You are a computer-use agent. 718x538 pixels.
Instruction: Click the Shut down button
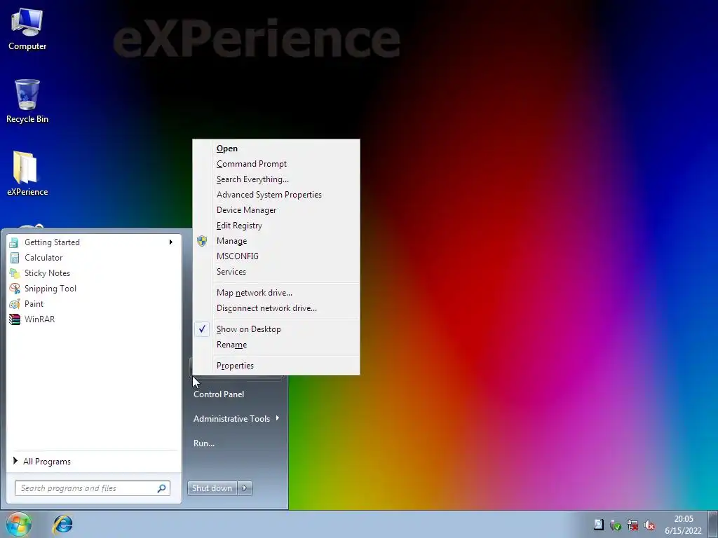[x=212, y=488]
